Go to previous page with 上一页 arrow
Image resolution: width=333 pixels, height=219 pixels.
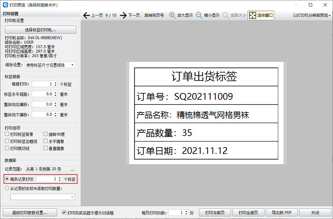86,15
